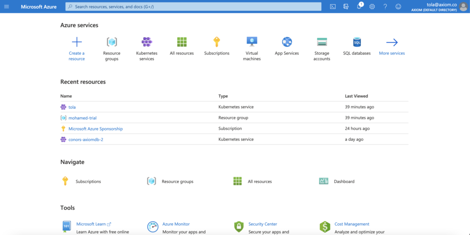Click 'a day ago' last viewed cell
470x235 pixels.
coord(354,140)
